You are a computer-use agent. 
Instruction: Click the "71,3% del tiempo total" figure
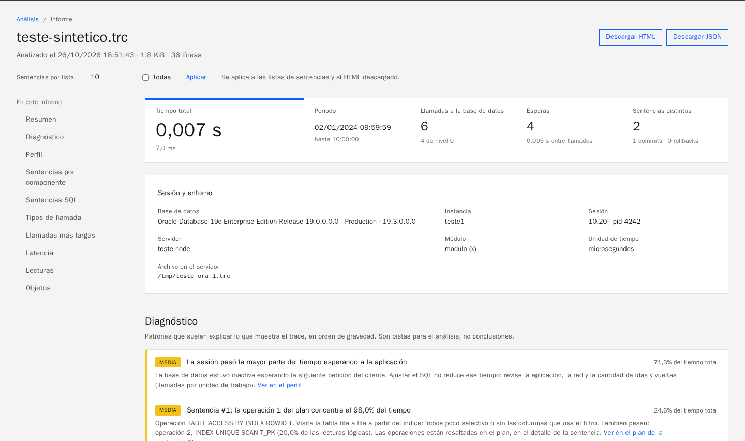(x=686, y=363)
